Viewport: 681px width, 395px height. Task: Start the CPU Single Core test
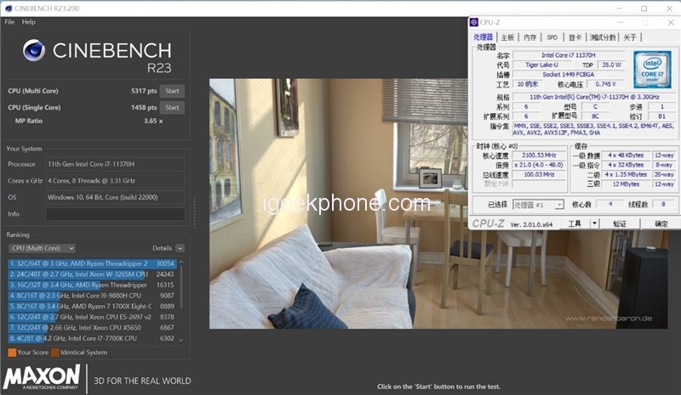(172, 108)
